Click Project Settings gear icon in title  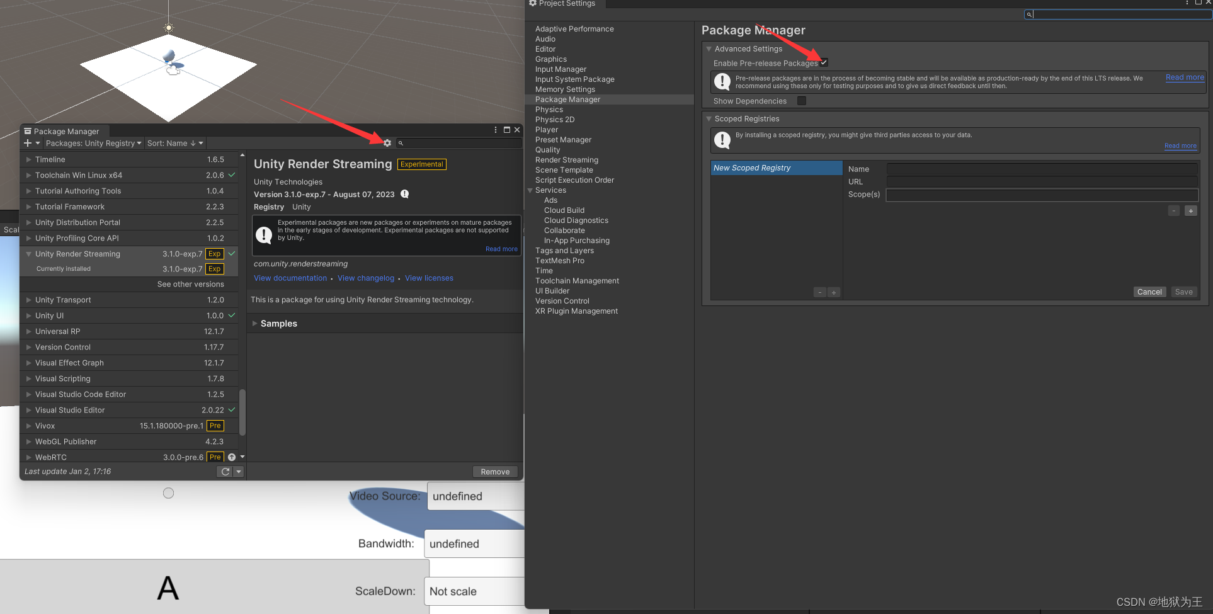pos(533,3)
